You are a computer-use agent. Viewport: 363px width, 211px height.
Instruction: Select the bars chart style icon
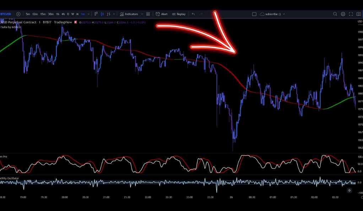109,14
